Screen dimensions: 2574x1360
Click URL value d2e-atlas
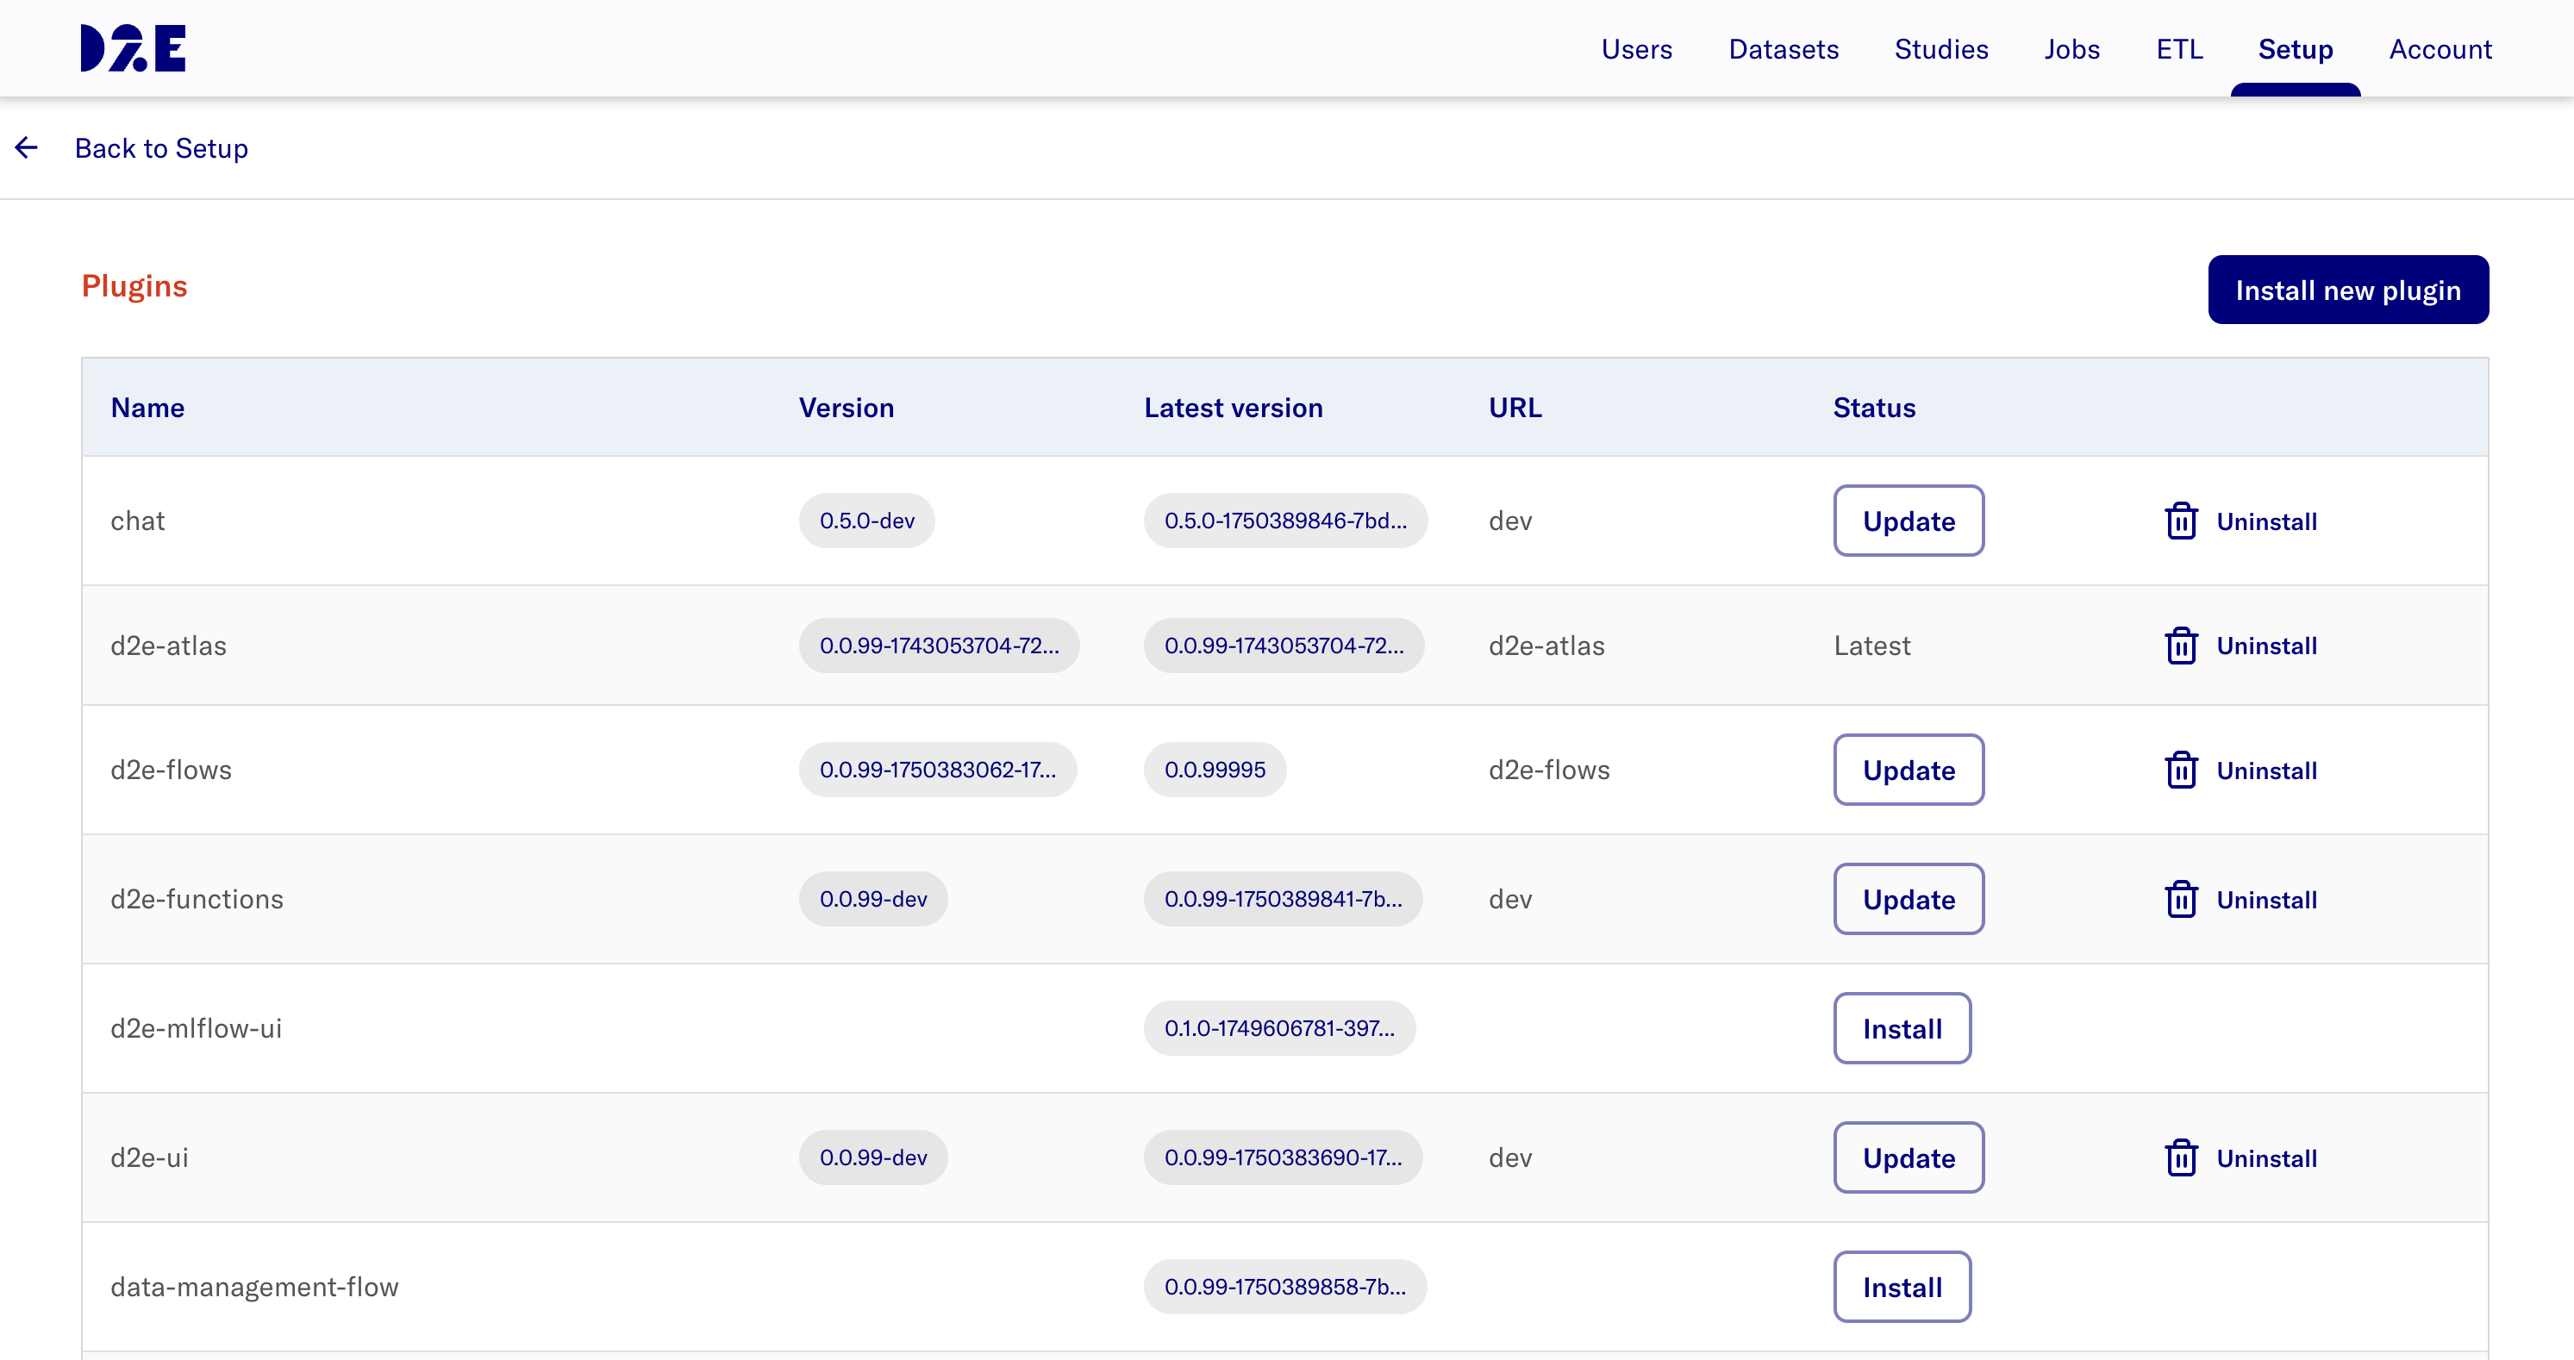[1546, 646]
